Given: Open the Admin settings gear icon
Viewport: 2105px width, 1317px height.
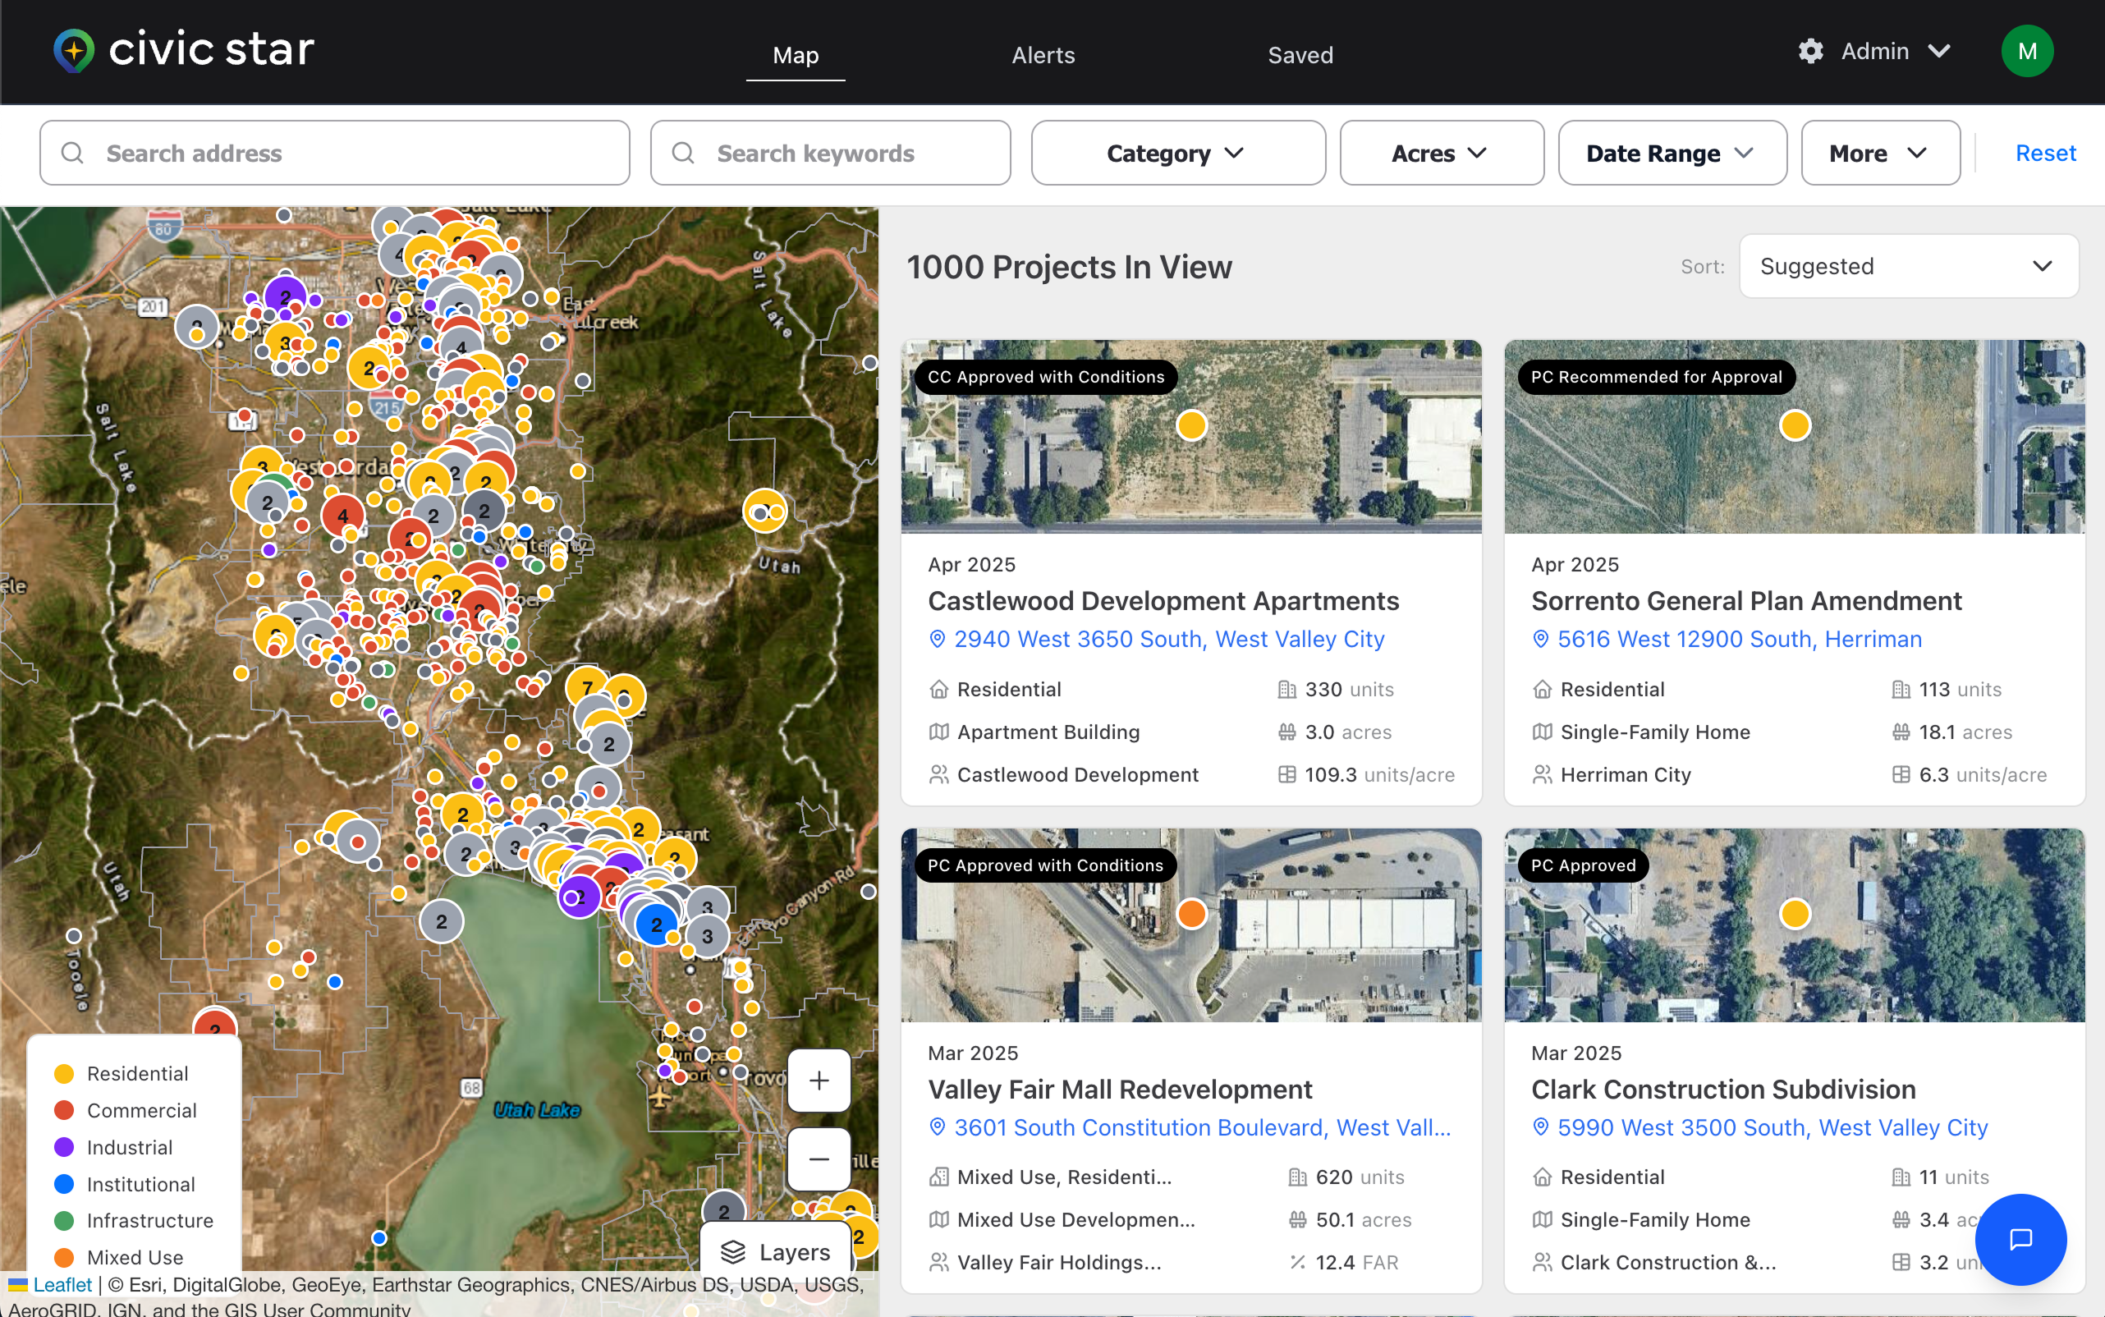Looking at the screenshot, I should [1810, 52].
